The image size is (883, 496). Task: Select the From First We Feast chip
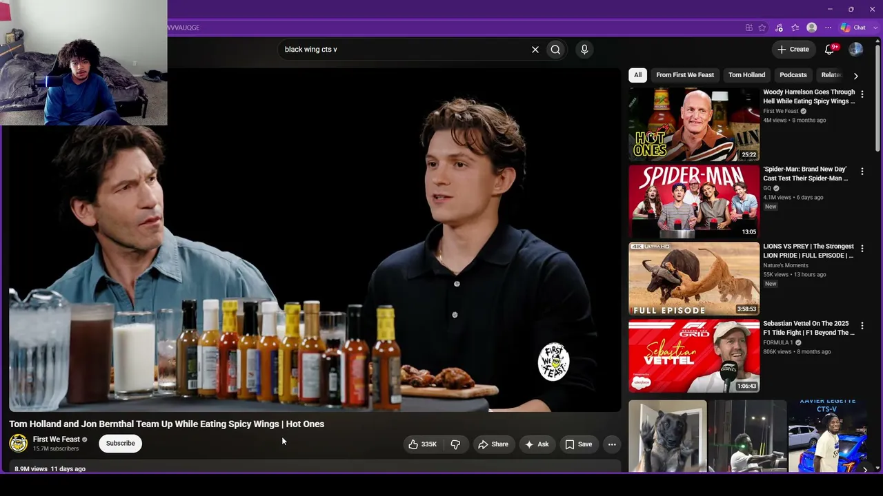tap(685, 75)
